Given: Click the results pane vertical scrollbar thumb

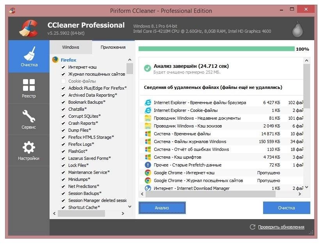Looking at the screenshot, I should (307, 86).
